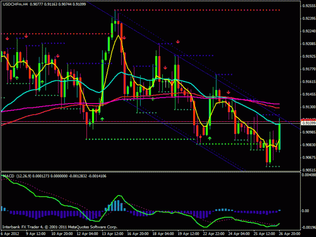Select the 0.91300 price axis label
316x237 pixels.
(x=309, y=107)
